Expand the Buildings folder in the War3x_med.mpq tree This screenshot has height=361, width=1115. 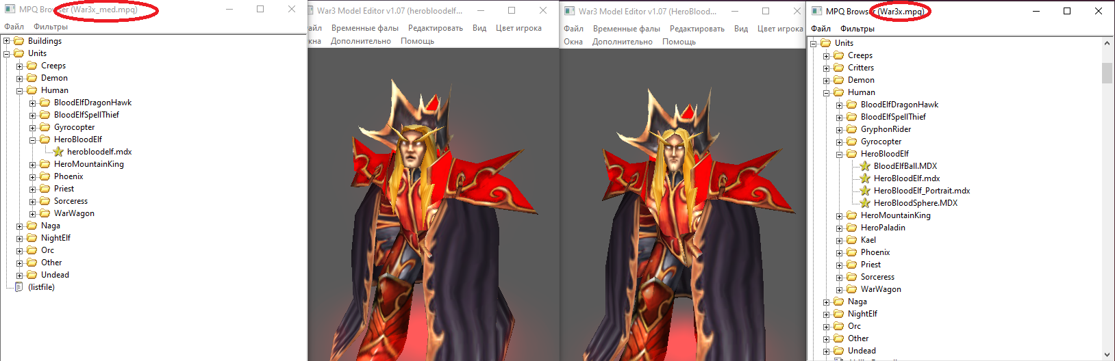[x=7, y=41]
